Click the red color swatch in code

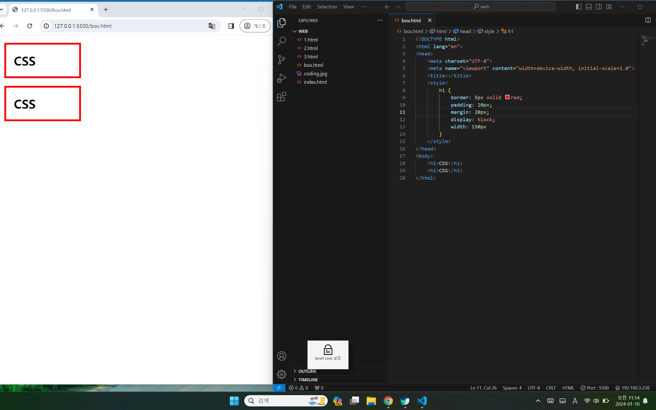coord(507,97)
